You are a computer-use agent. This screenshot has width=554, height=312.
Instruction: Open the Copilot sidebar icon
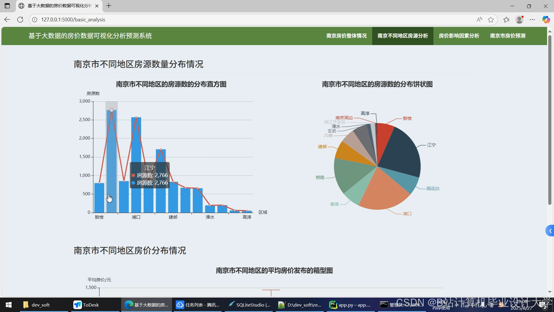click(546, 20)
